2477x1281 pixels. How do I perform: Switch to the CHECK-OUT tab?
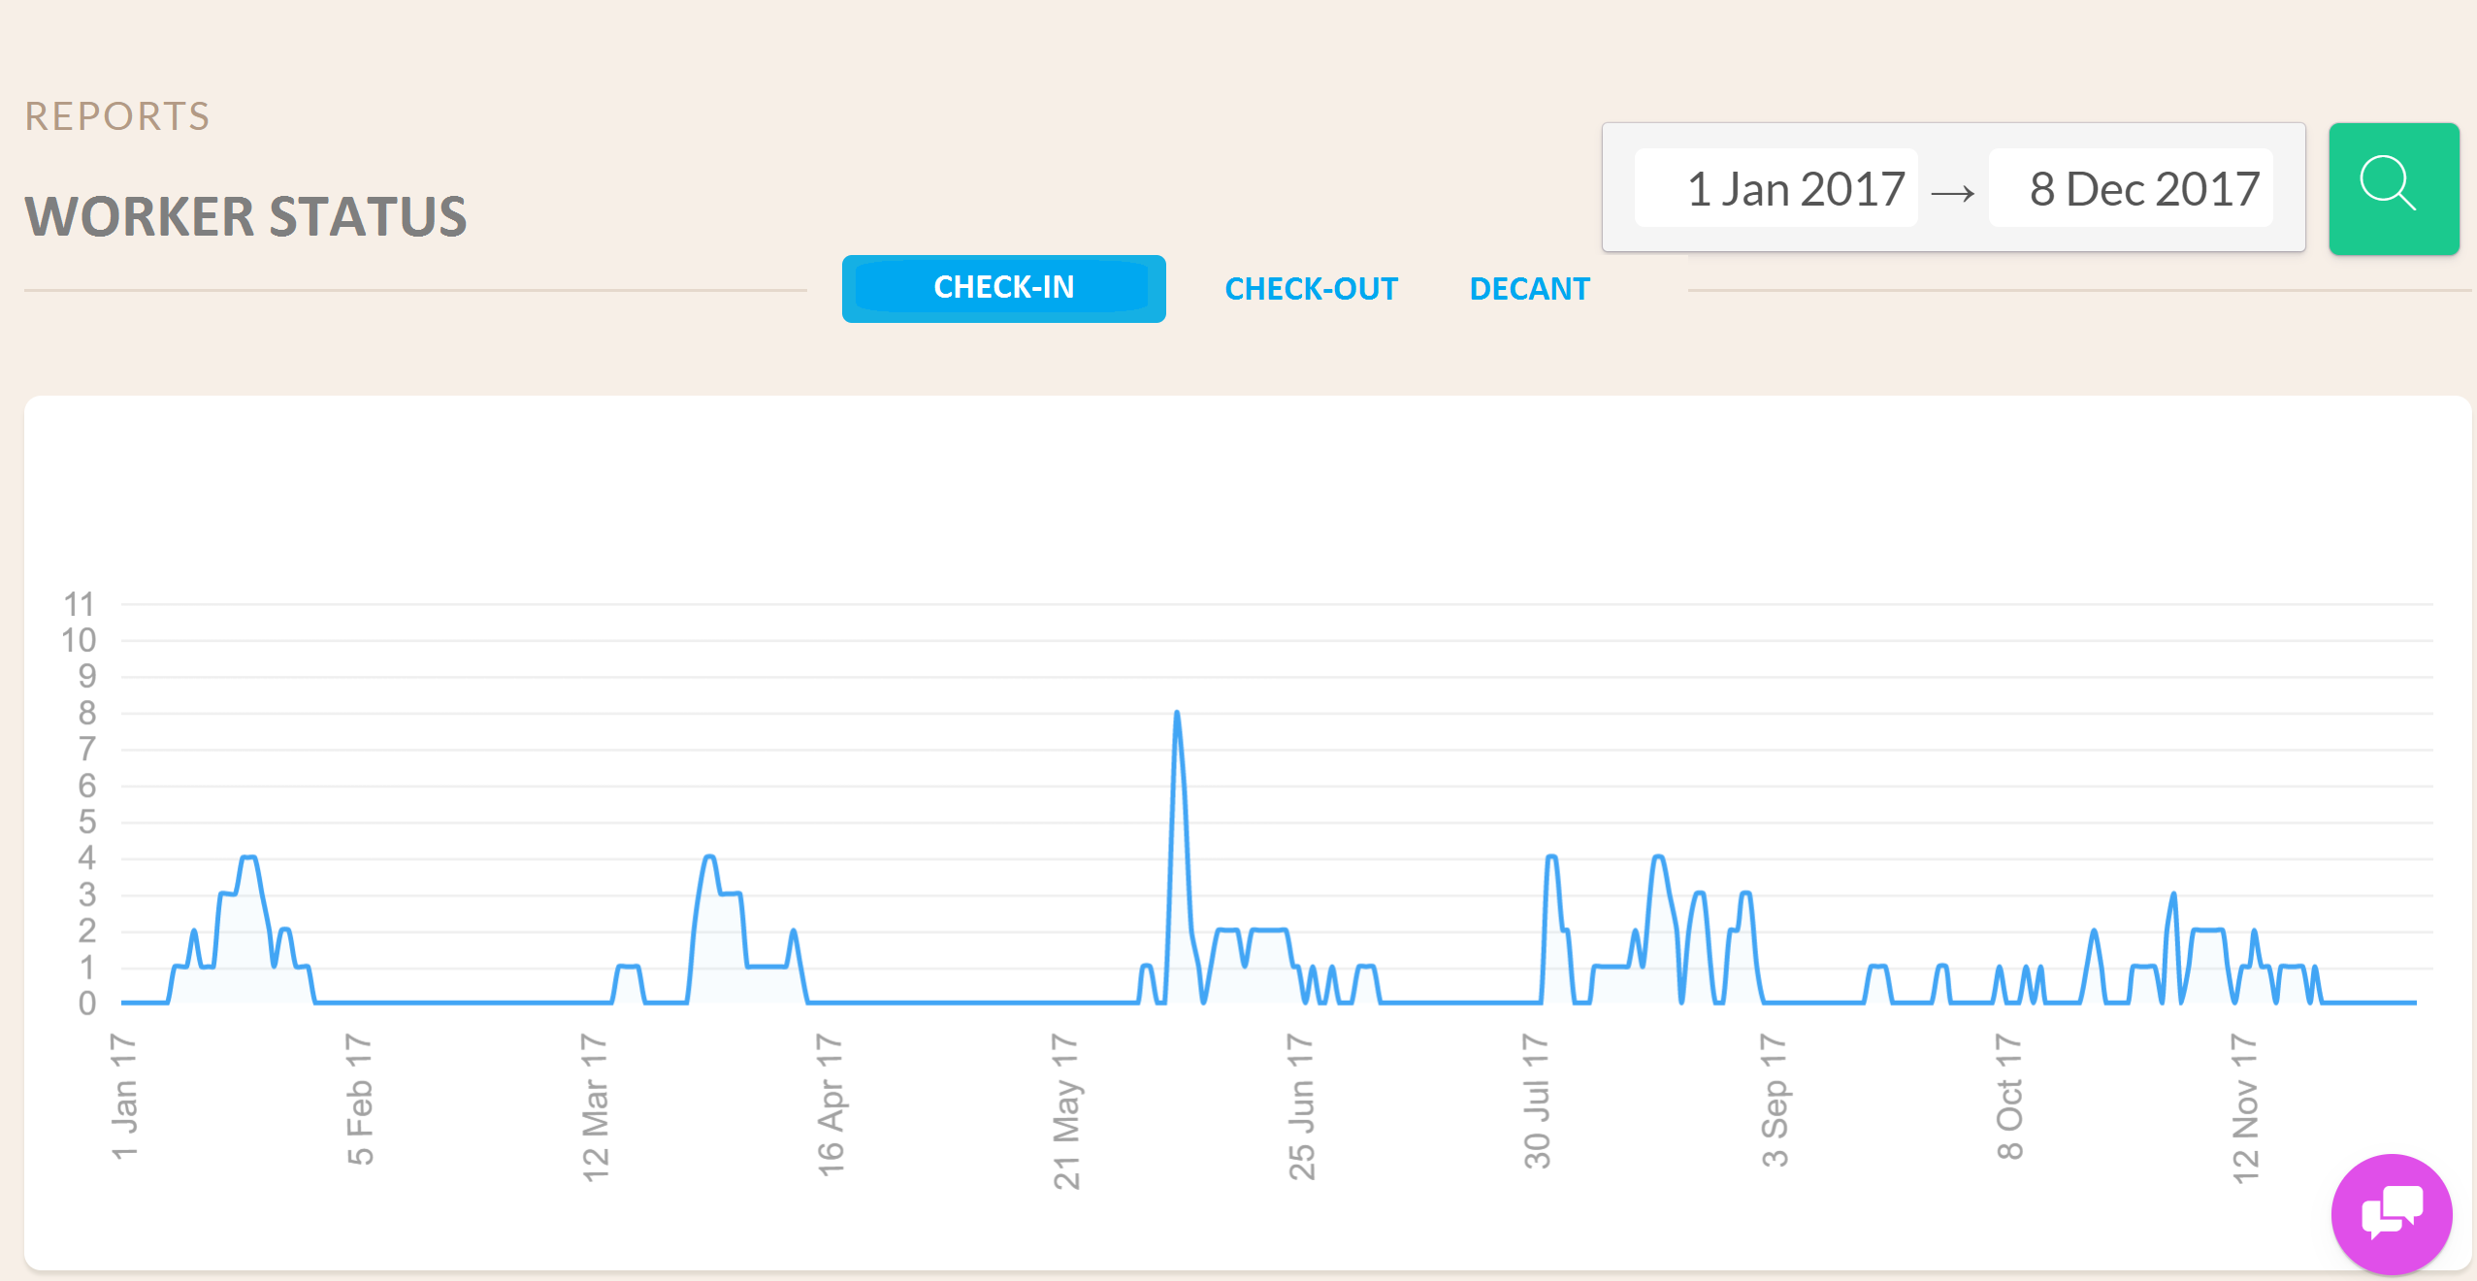pyautogui.click(x=1311, y=289)
